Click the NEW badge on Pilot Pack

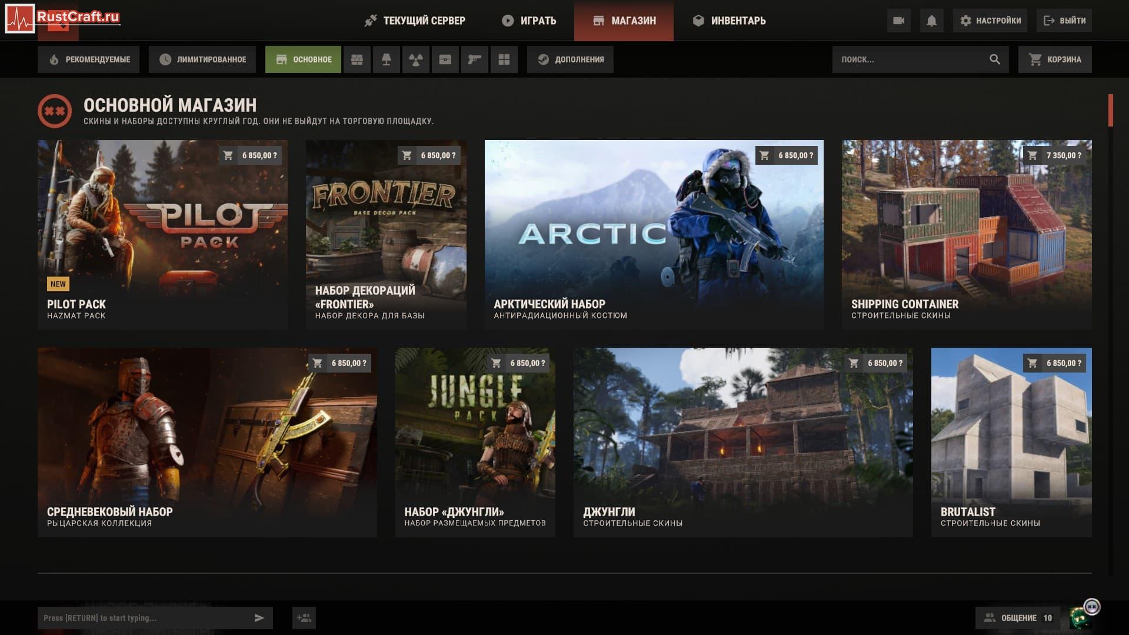pyautogui.click(x=58, y=284)
